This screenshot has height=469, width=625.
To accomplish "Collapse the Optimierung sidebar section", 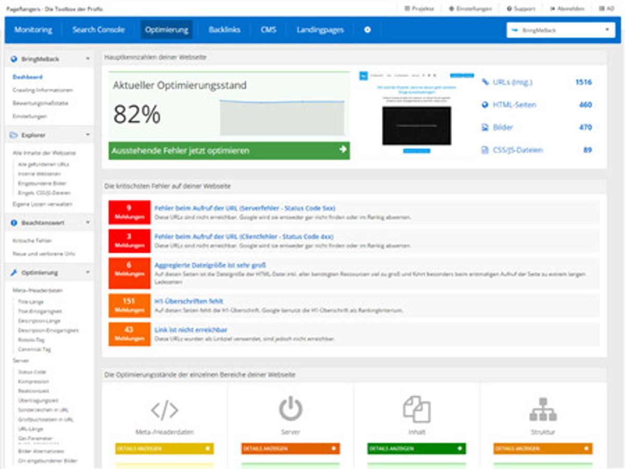I will 87,273.
